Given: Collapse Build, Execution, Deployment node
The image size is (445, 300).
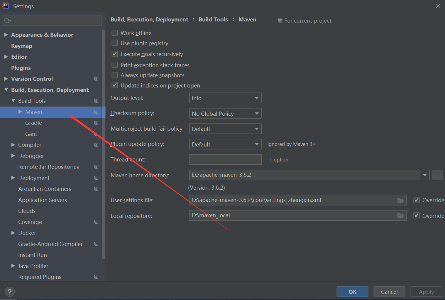Looking at the screenshot, I should (x=6, y=90).
